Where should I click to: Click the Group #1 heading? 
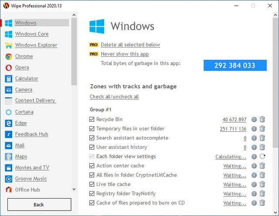coord(101,110)
